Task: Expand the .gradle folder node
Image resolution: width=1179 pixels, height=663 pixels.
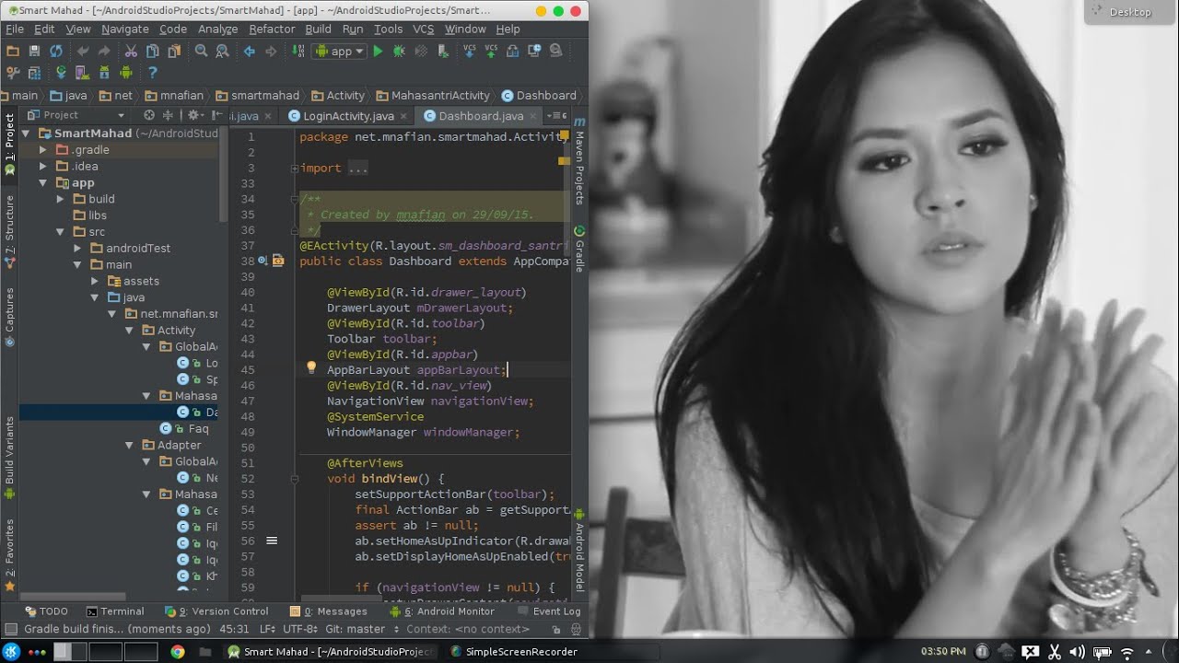Action: pos(43,150)
